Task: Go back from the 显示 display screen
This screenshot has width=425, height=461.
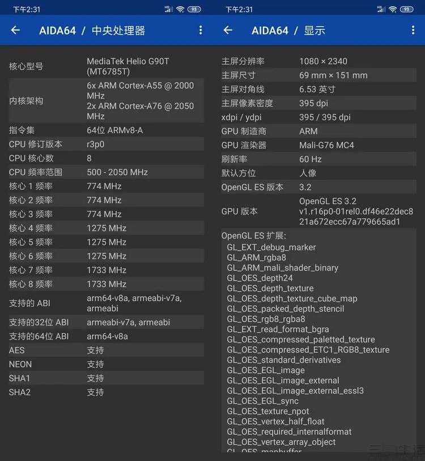Action: point(228,30)
